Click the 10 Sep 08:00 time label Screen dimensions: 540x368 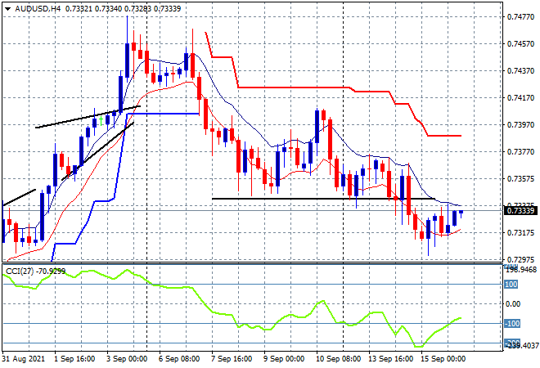point(338,359)
